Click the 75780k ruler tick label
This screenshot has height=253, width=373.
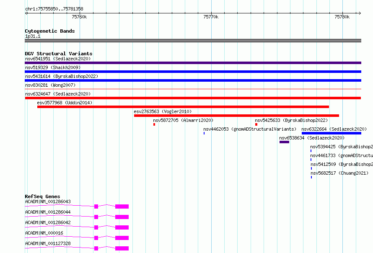click(x=342, y=17)
